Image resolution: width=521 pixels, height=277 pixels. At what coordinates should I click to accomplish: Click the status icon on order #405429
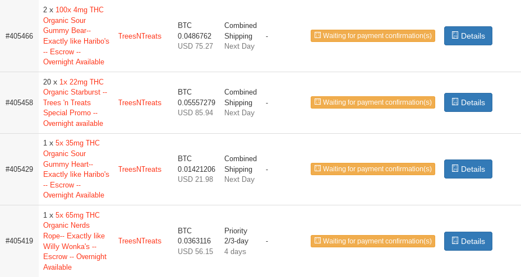tap(317, 168)
